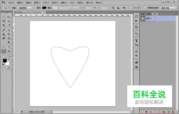Open the 图像(I) menu
Image resolution: width=179 pixels, height=114 pixels.
(29, 2)
